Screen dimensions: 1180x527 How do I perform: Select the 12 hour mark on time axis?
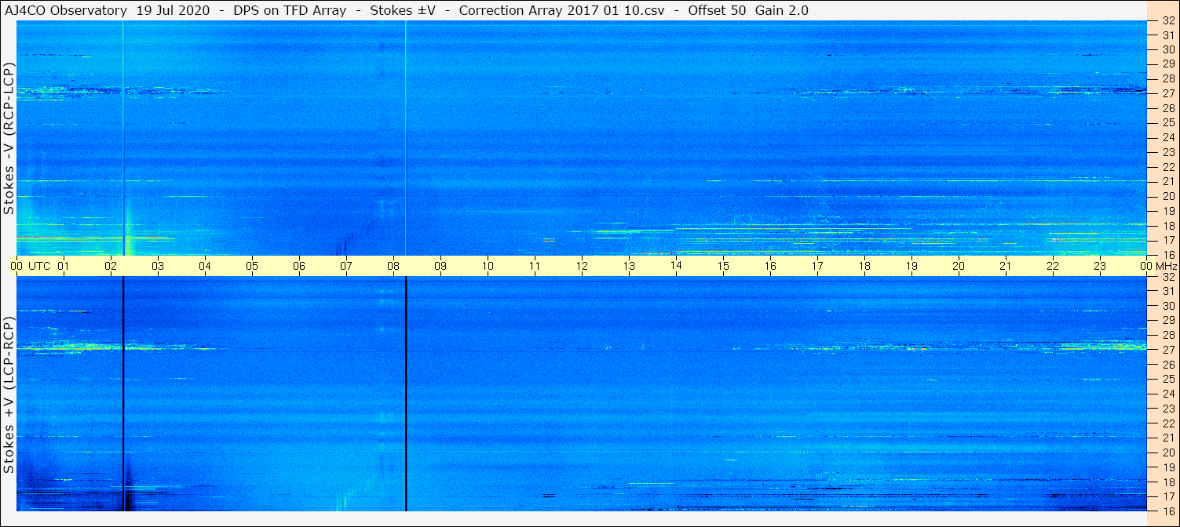(582, 266)
